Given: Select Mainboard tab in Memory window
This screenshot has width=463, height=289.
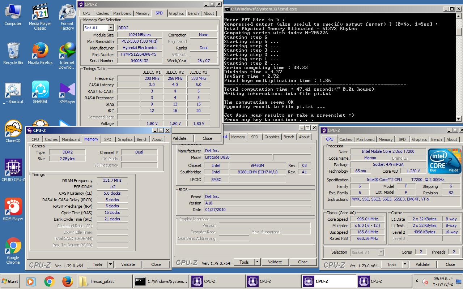Looking at the screenshot, I should (x=71, y=139).
